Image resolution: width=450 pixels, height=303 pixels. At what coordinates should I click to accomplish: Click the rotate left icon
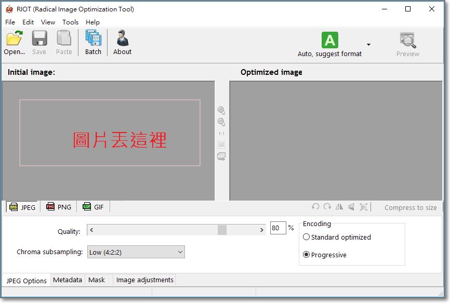pos(315,207)
